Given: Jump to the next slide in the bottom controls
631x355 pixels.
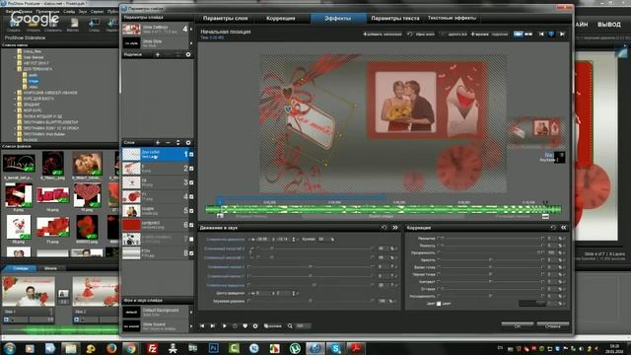Looking at the screenshot, I should (x=213, y=325).
